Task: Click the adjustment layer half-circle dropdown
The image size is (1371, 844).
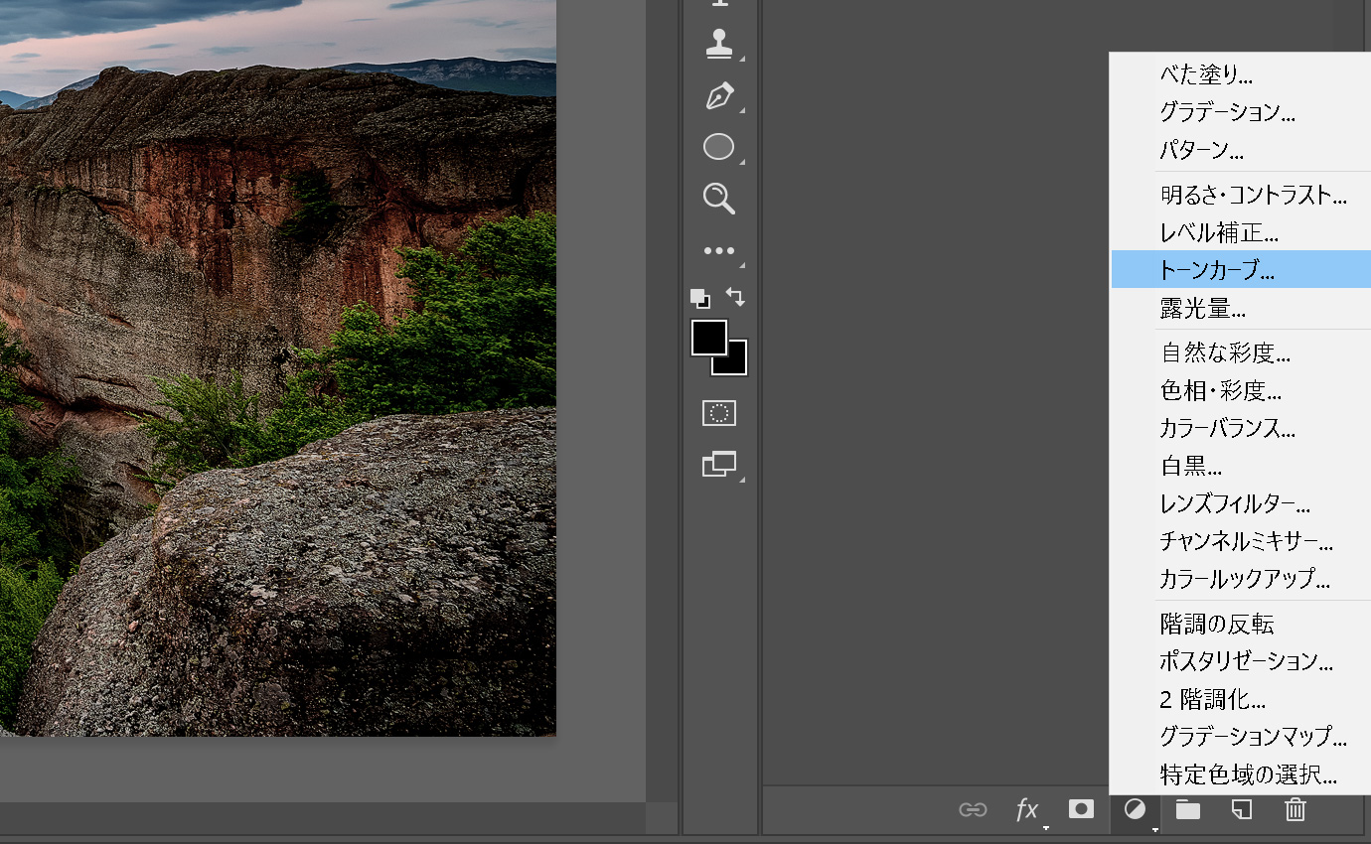Action: click(x=1135, y=809)
